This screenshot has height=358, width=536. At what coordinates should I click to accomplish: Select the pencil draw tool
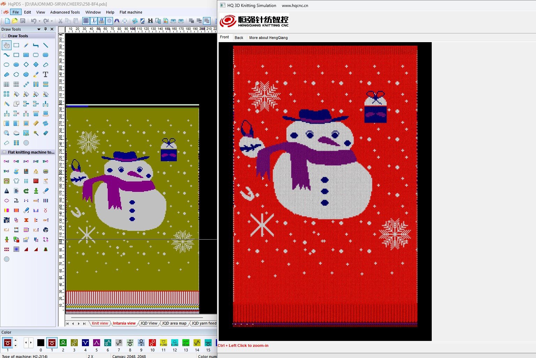(26, 45)
